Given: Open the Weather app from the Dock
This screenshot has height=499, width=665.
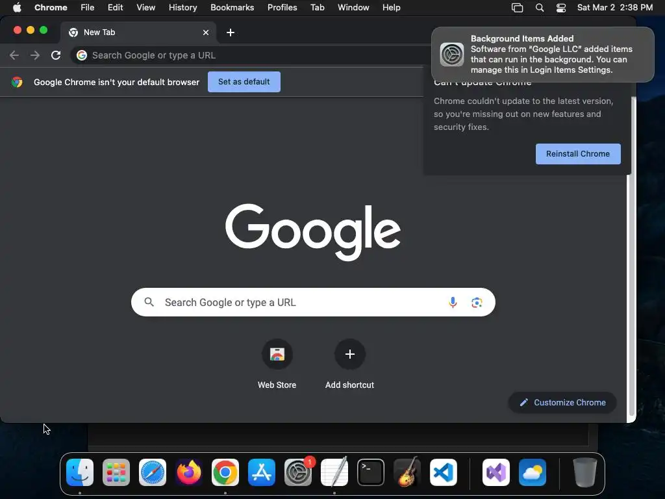Looking at the screenshot, I should [533, 472].
